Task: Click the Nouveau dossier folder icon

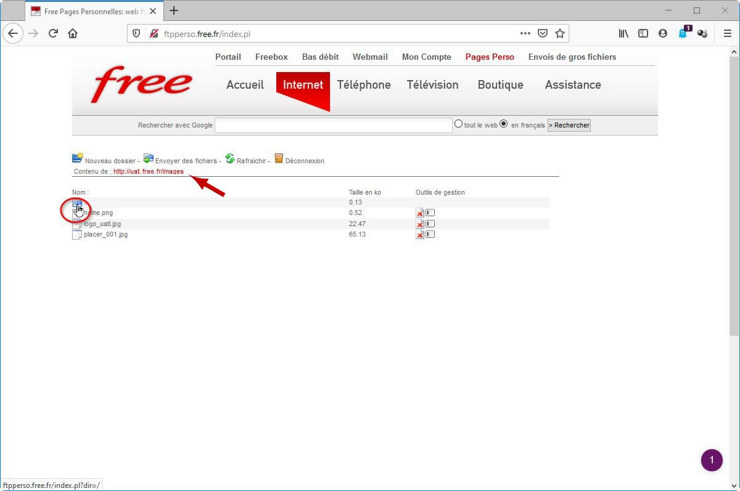Action: [x=77, y=158]
